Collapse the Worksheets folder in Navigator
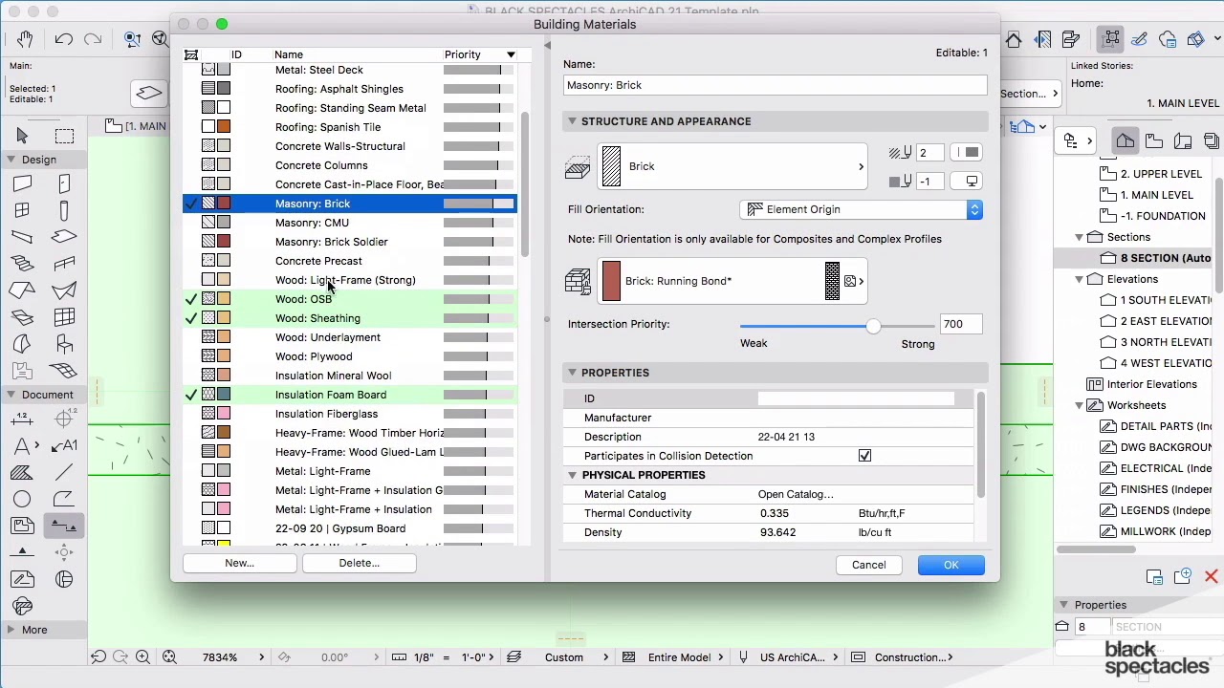This screenshot has height=688, width=1224. tap(1080, 405)
